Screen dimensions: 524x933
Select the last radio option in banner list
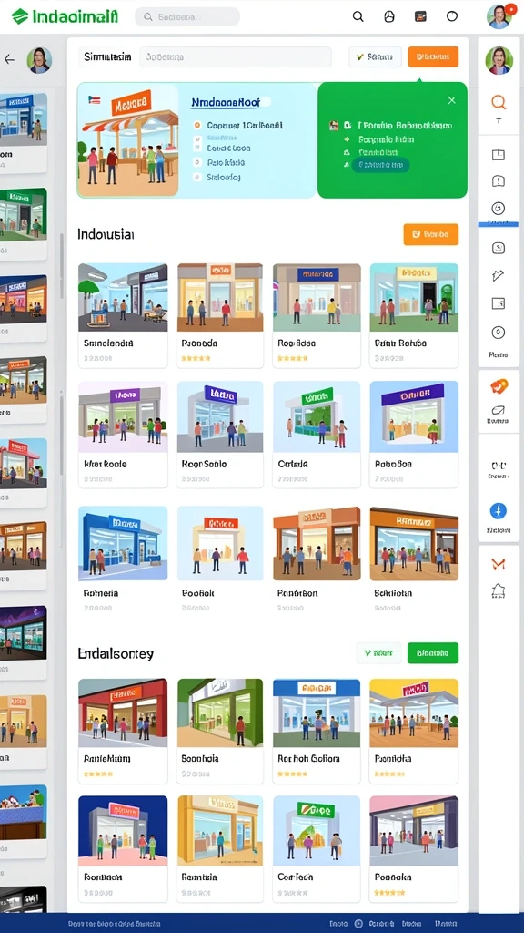197,178
